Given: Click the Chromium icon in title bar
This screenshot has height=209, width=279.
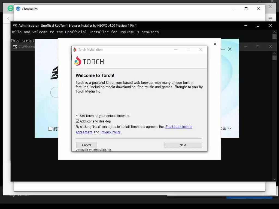Looking at the screenshot, I should click(x=18, y=9).
